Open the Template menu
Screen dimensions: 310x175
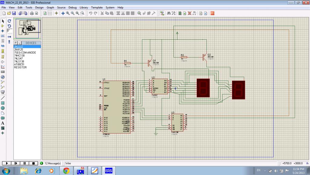click(97, 7)
